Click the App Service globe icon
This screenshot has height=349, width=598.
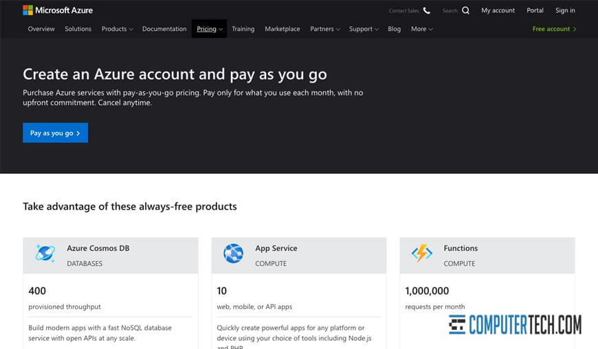[234, 254]
